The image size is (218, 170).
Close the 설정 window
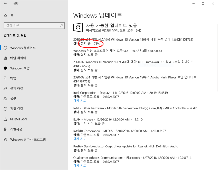pos(213,4)
